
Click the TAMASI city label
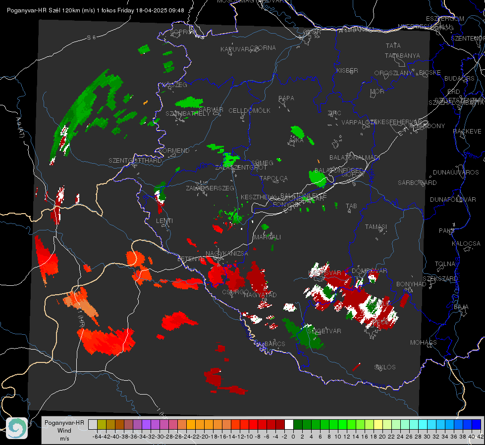pos(376,227)
